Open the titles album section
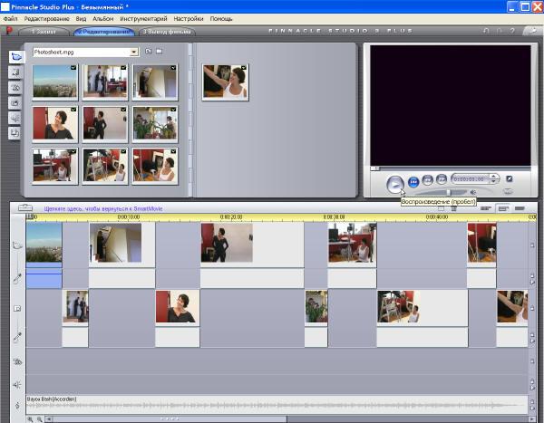This screenshot has height=423, width=544. (15, 87)
